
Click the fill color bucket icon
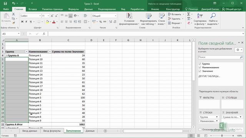[47, 22]
